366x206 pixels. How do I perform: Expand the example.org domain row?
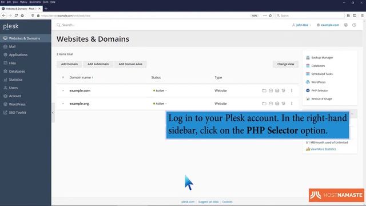63,104
